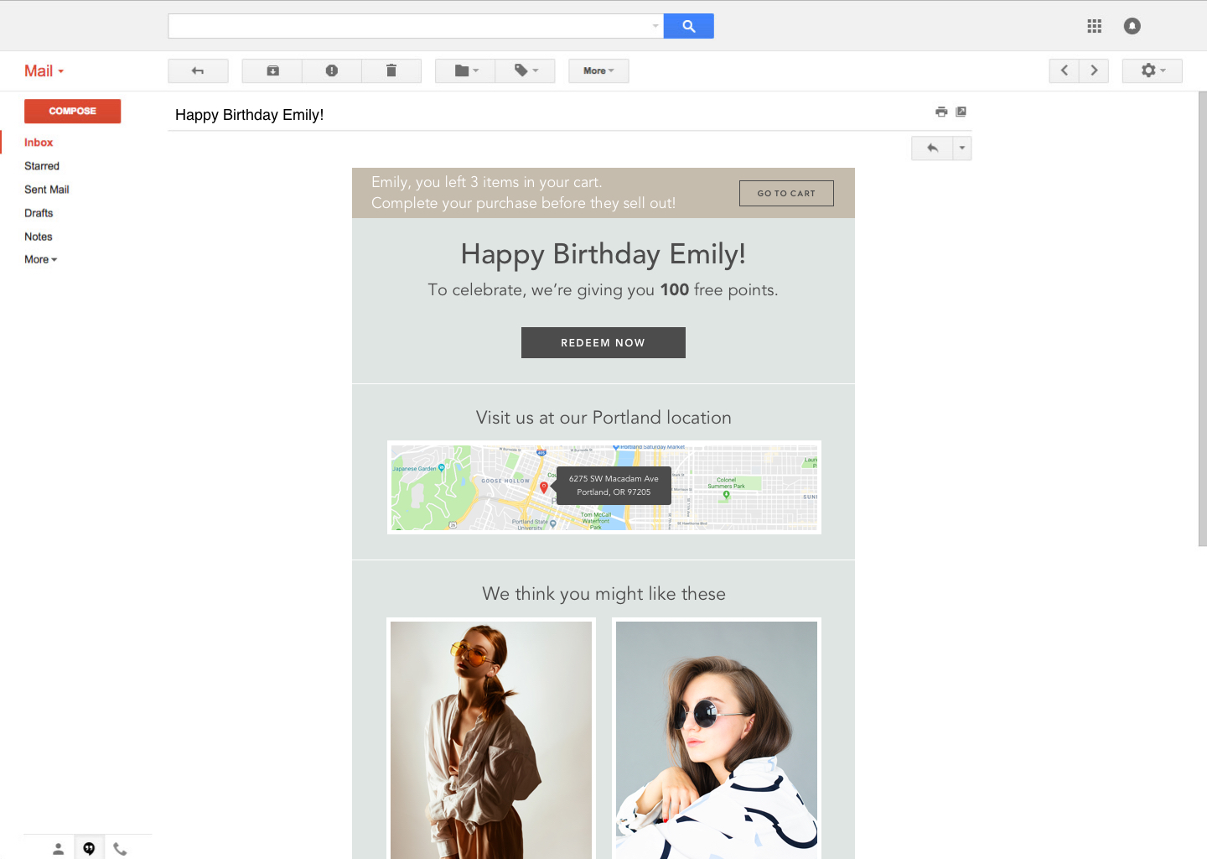Click the blue search button
The width and height of the screenshot is (1207, 859).
pyautogui.click(x=688, y=26)
